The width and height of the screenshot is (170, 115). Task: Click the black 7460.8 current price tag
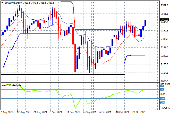165,20
